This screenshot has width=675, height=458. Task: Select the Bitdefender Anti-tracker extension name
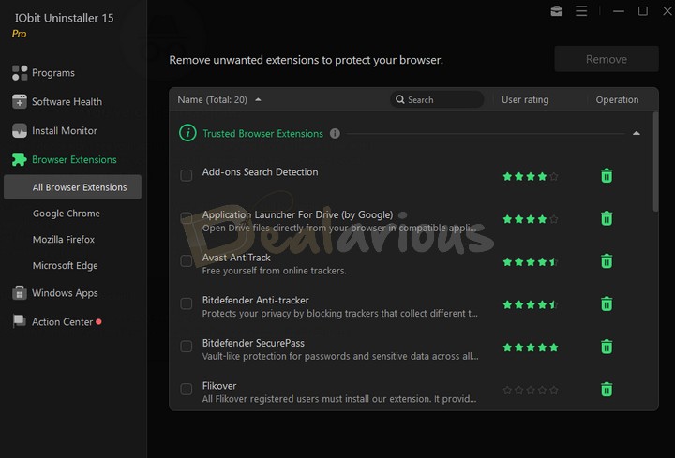(255, 300)
